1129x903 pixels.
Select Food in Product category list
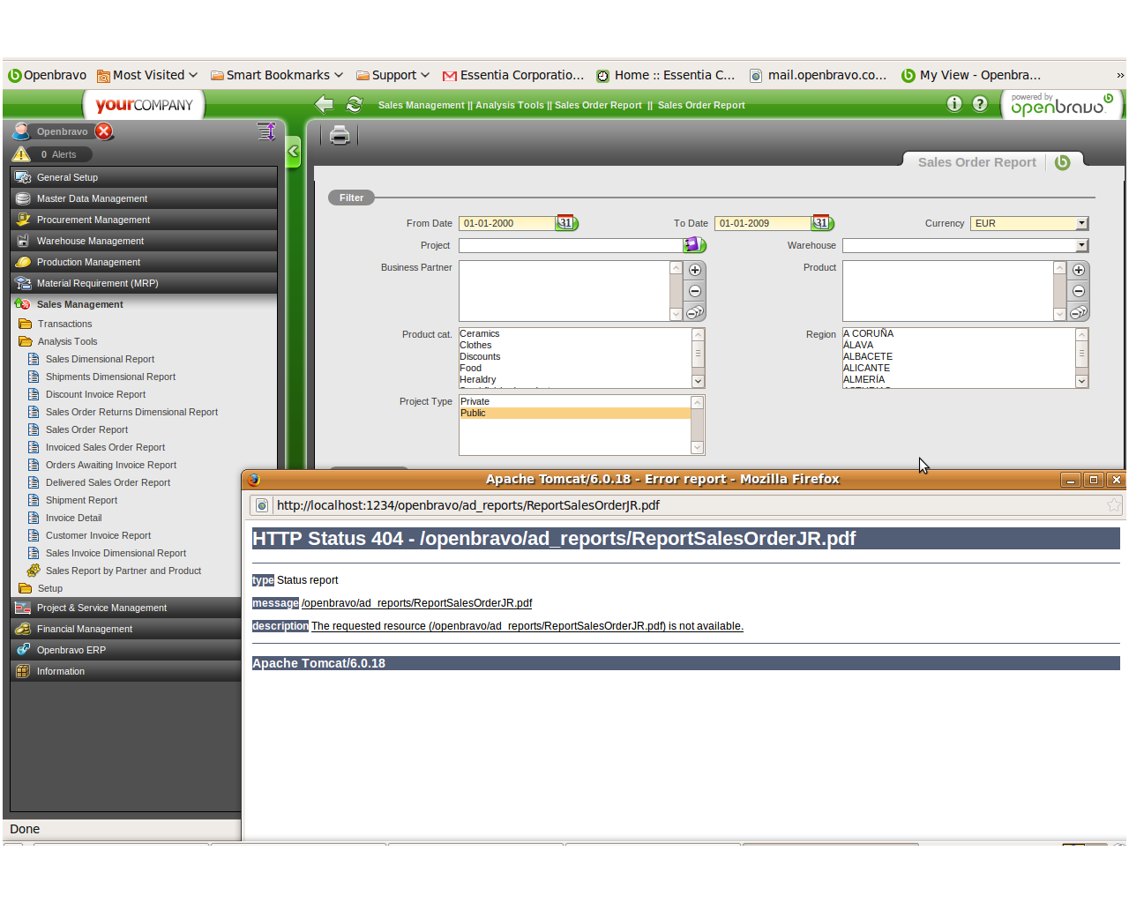click(575, 368)
